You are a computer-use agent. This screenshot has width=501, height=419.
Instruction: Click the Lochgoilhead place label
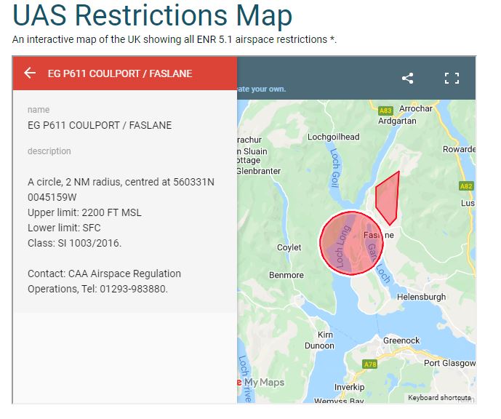(x=334, y=137)
